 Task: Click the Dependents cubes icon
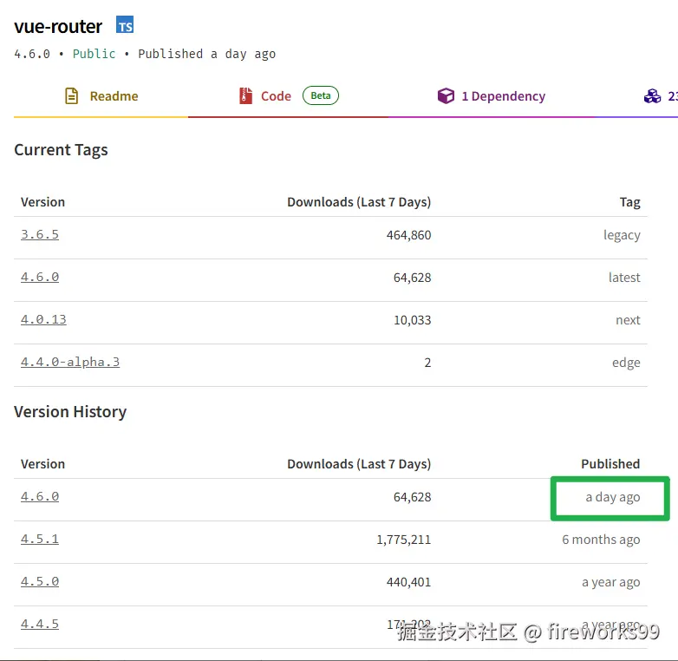652,95
